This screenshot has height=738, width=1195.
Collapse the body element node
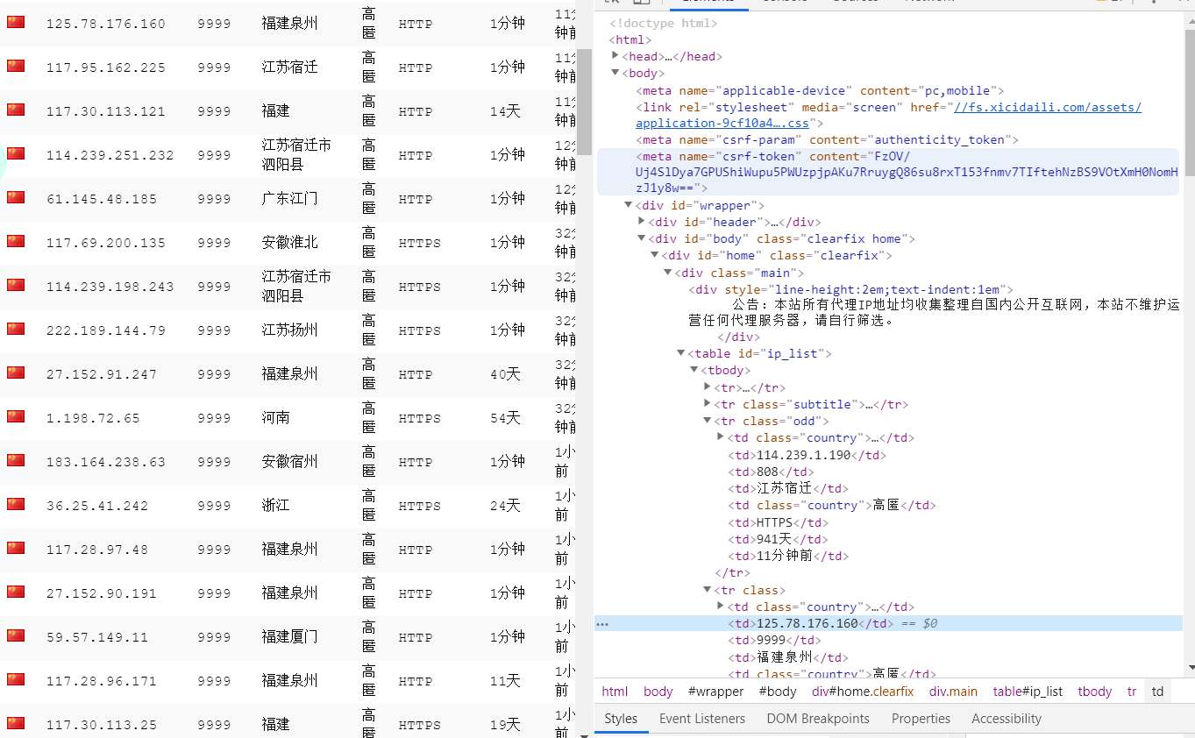pos(616,73)
